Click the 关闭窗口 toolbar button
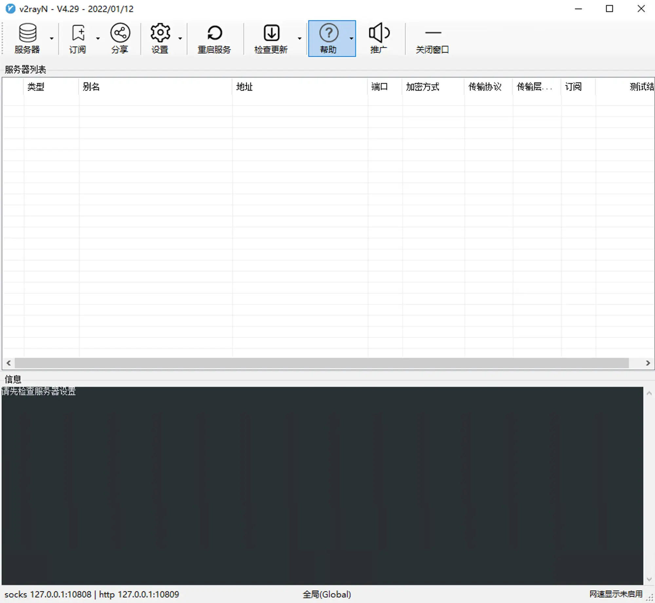Screen dimensions: 655x603 click(432, 38)
